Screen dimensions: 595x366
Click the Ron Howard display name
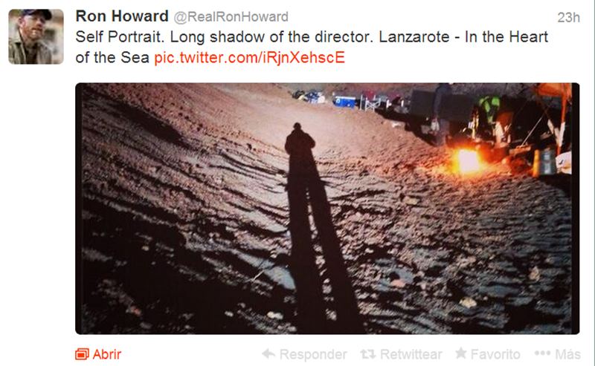pos(122,16)
